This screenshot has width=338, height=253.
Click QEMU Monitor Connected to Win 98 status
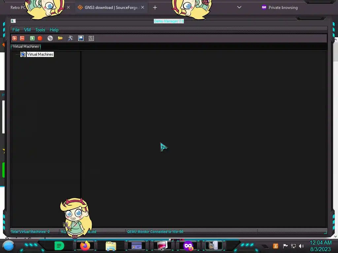155,232
